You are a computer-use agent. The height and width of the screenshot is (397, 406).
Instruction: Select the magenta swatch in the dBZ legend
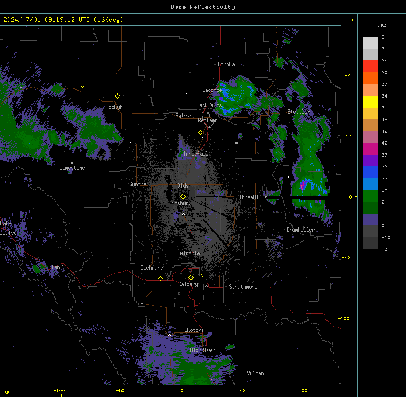tap(370, 149)
